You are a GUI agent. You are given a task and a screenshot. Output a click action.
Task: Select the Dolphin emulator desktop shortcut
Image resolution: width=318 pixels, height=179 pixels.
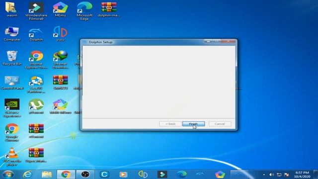pos(36,34)
